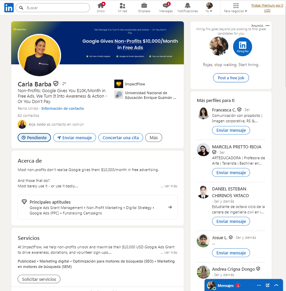Viewport: 286px width, 291px height.
Task: Open Arja Joldo es contacto en común
Action: [x=56, y=124]
